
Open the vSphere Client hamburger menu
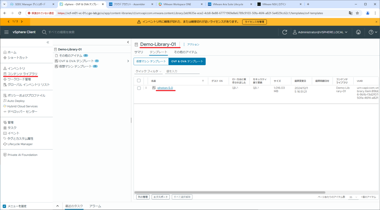click(x=6, y=32)
